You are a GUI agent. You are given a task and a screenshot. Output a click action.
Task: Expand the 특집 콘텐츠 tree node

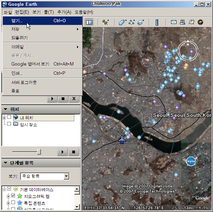pyautogui.click(x=8, y=203)
